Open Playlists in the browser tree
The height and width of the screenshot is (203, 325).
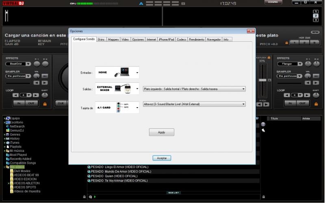point(15,147)
